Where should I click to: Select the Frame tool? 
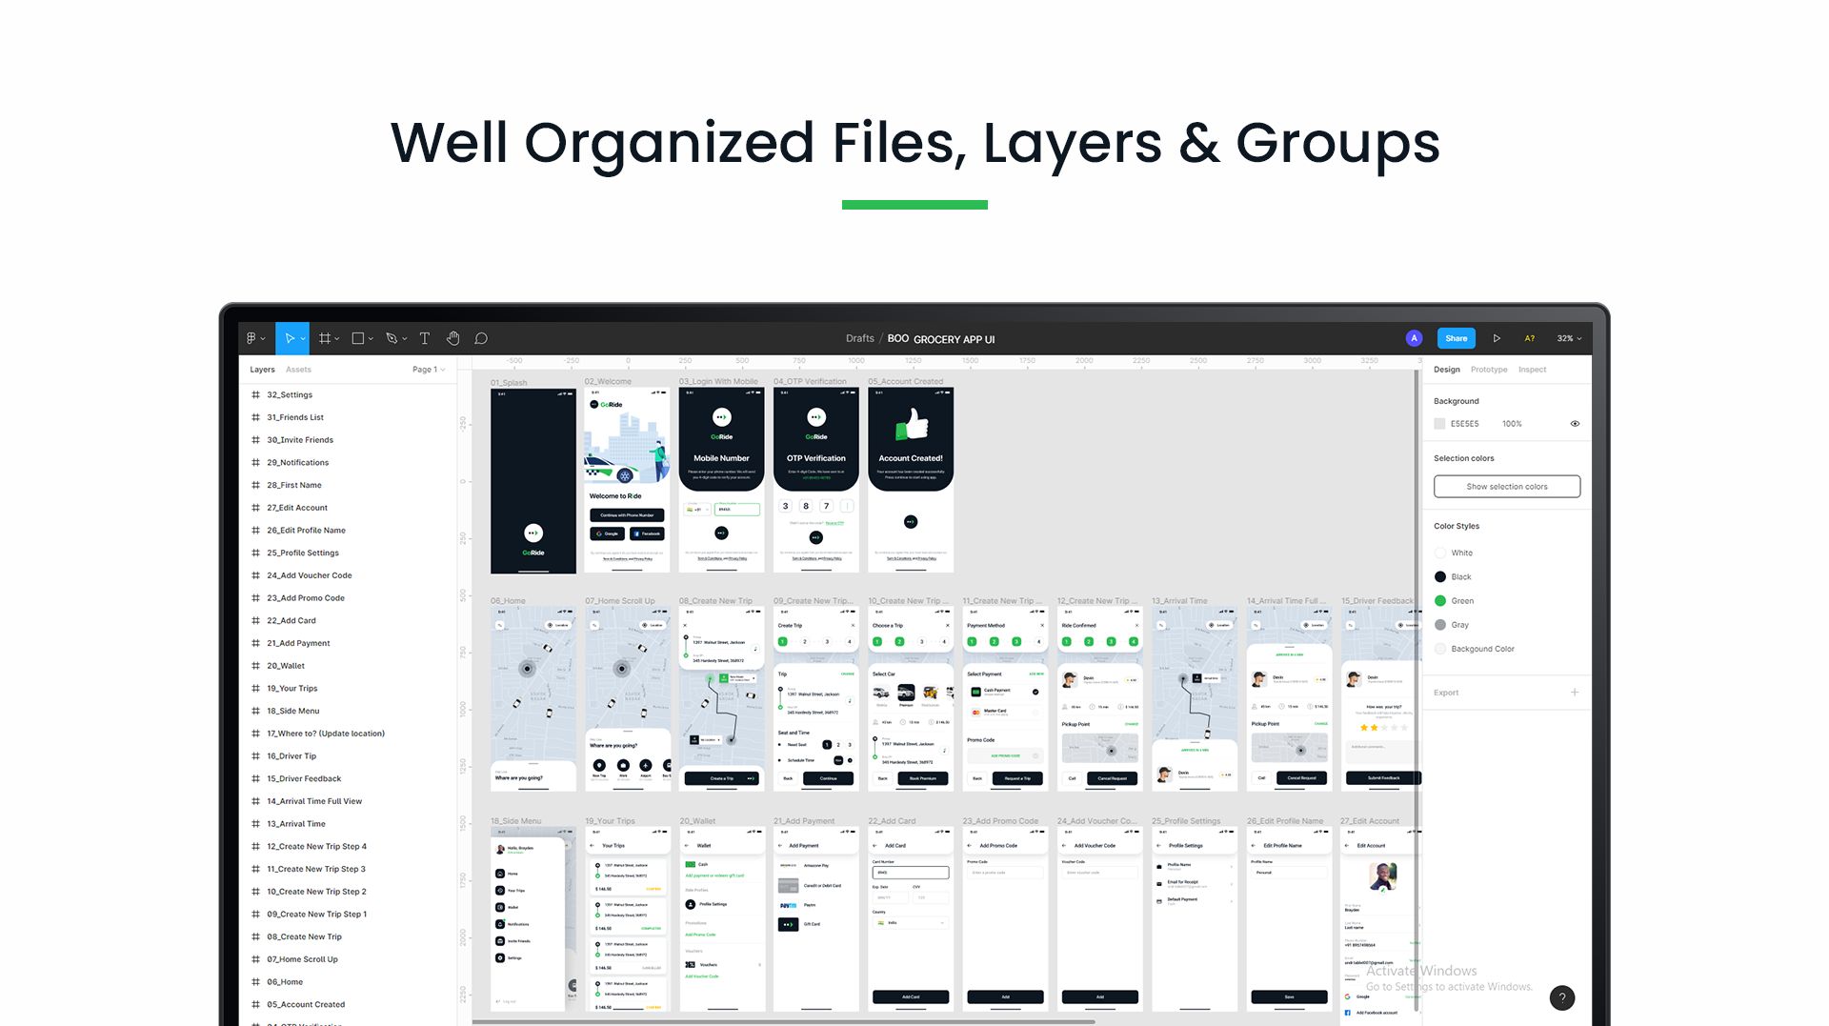point(325,338)
